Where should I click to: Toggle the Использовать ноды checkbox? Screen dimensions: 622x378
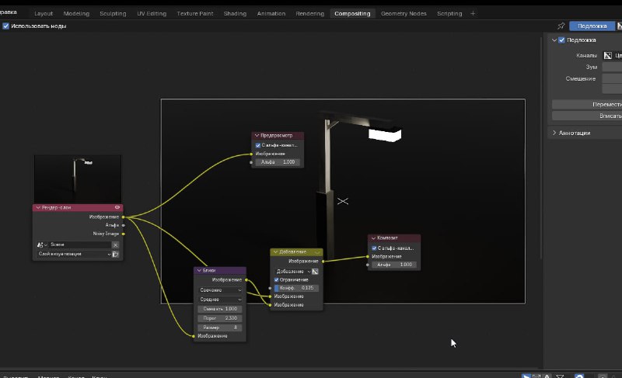pos(5,26)
